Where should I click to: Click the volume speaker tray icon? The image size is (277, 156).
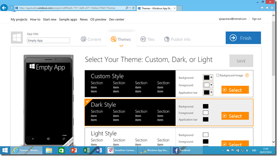(x=247, y=150)
